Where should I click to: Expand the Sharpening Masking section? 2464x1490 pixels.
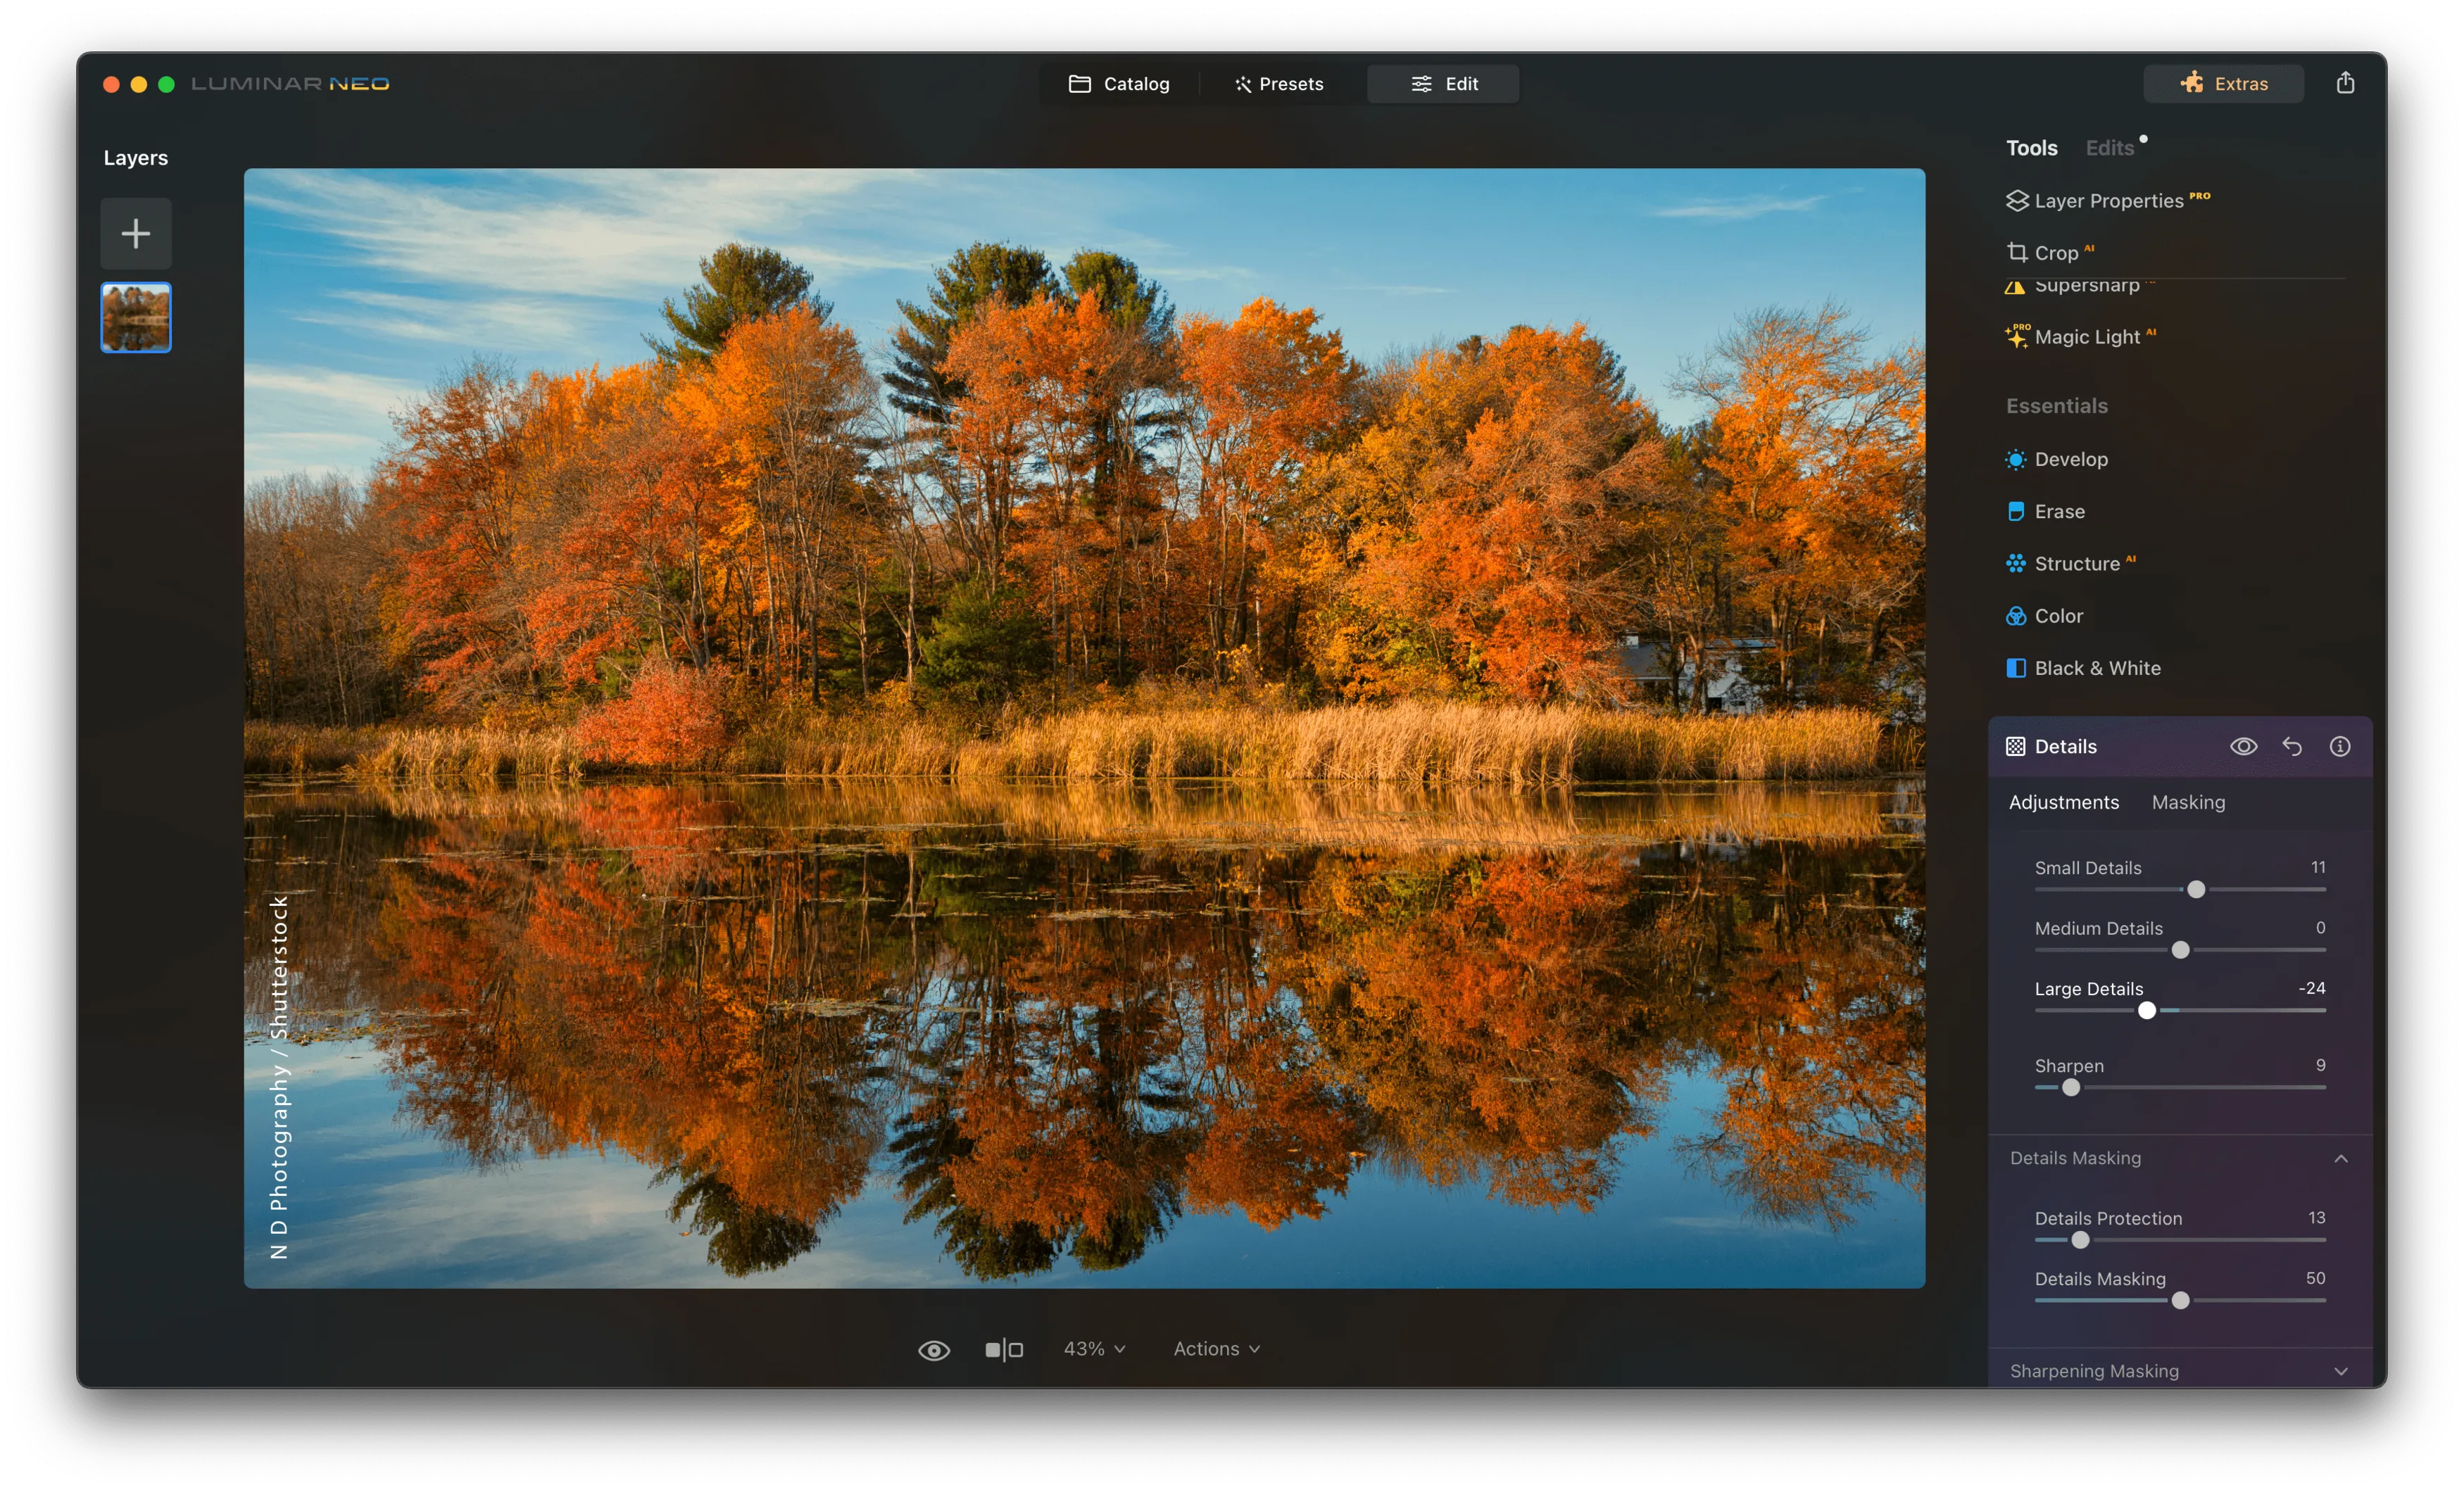pos(2340,1371)
